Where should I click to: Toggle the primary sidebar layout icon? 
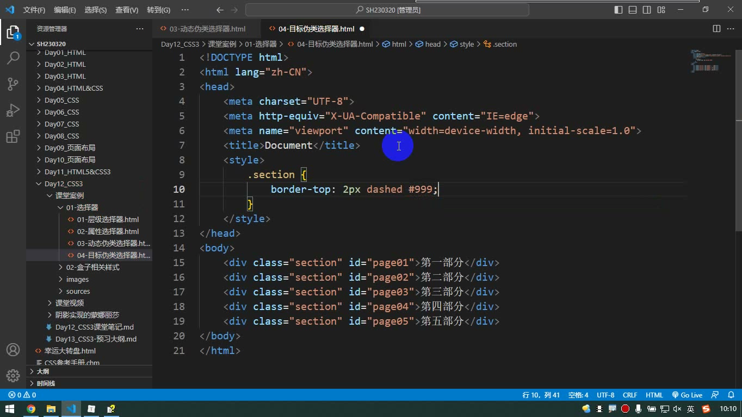click(619, 10)
